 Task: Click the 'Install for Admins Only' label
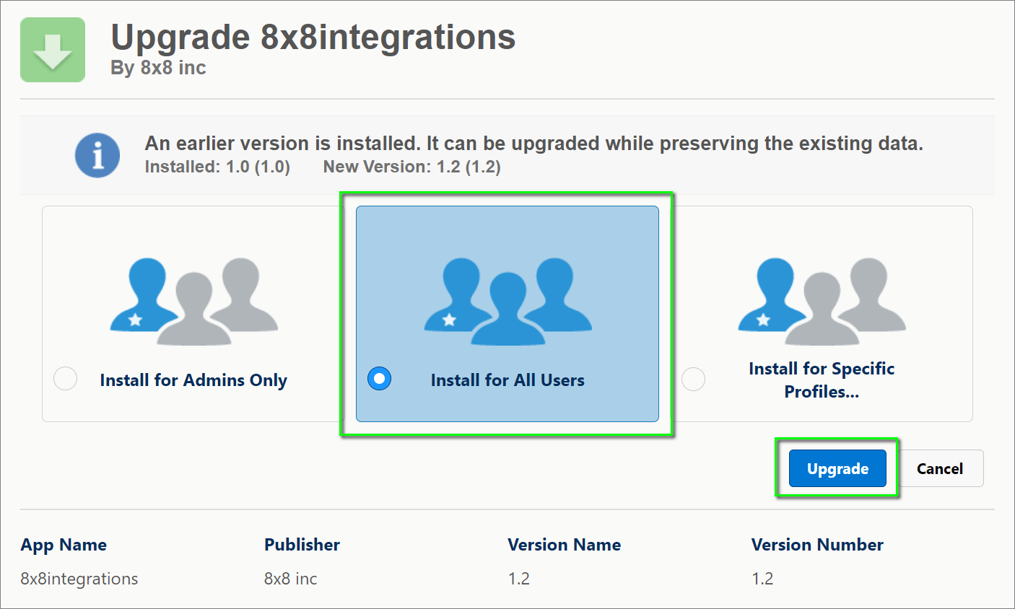[193, 380]
